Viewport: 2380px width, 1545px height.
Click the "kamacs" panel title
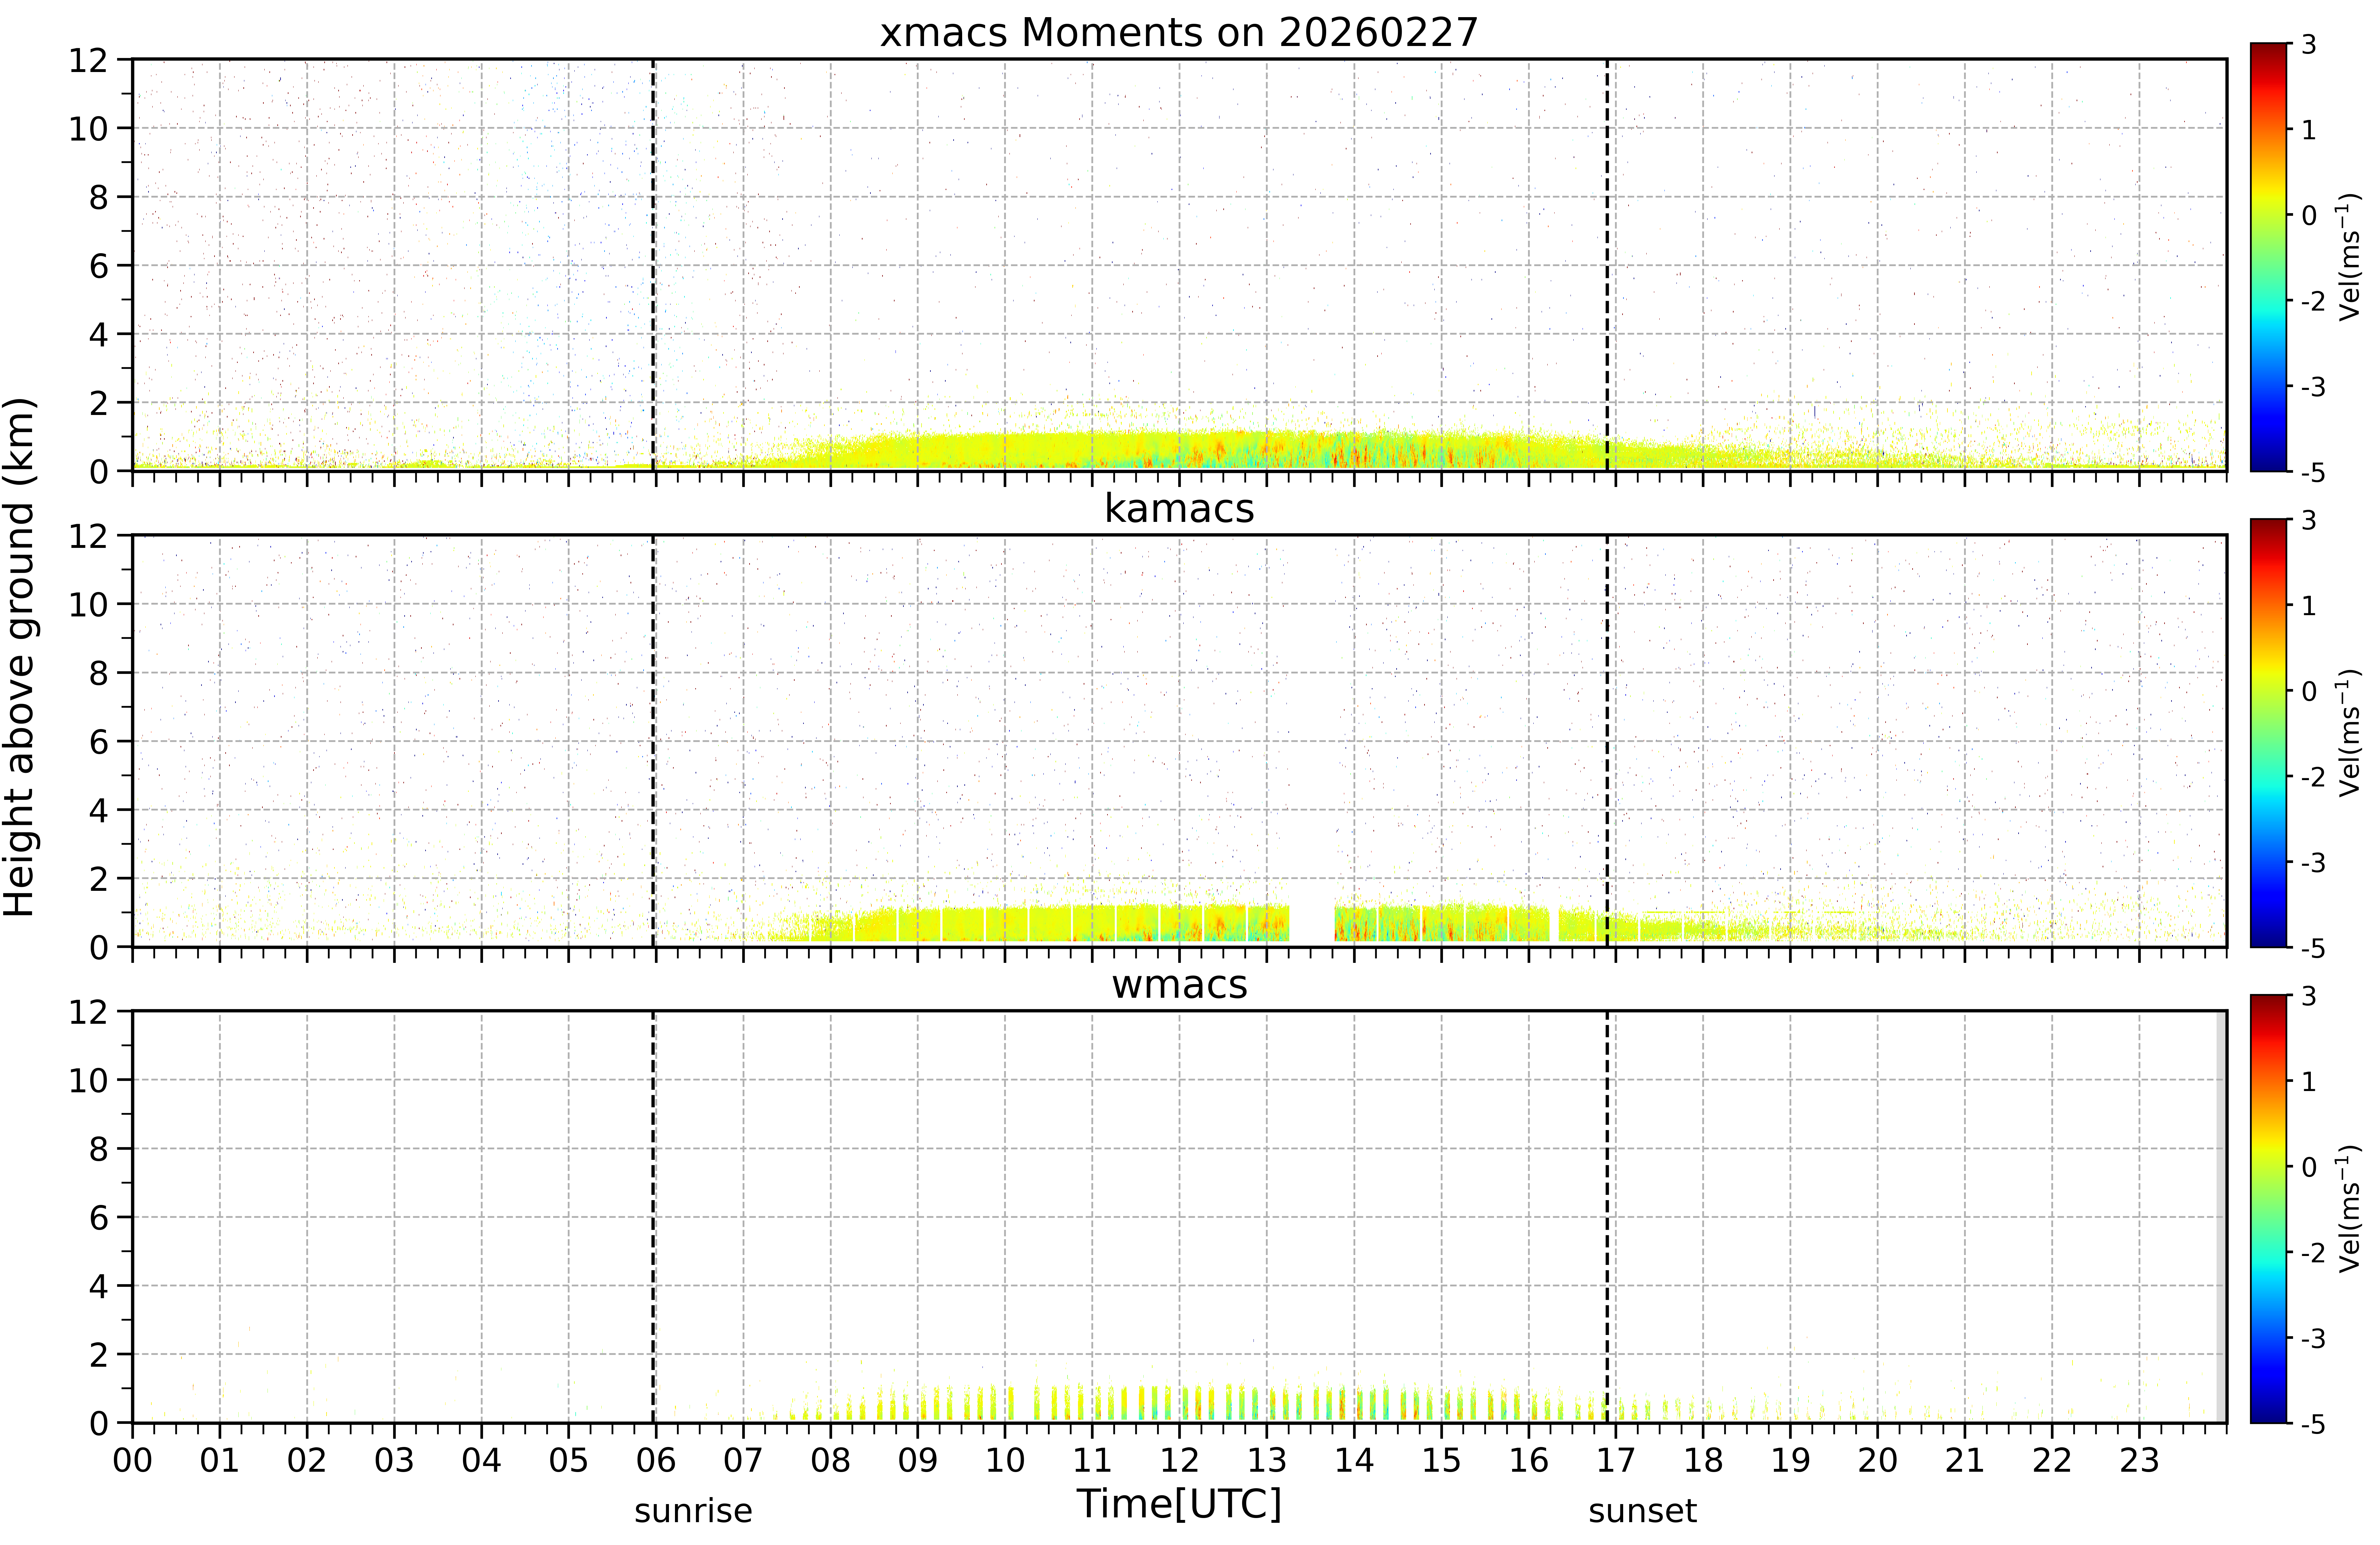(x=1179, y=508)
